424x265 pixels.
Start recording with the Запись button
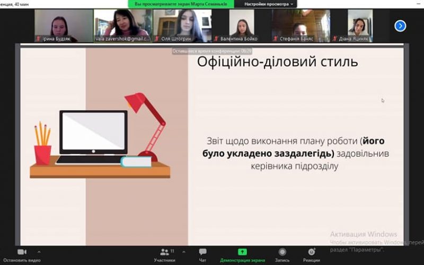[282, 254]
